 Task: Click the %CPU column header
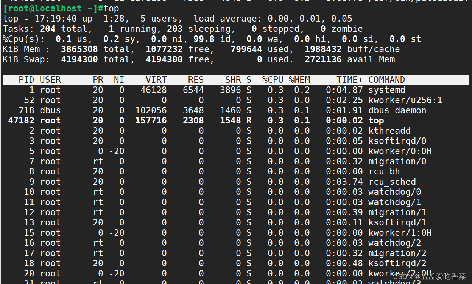click(x=273, y=80)
